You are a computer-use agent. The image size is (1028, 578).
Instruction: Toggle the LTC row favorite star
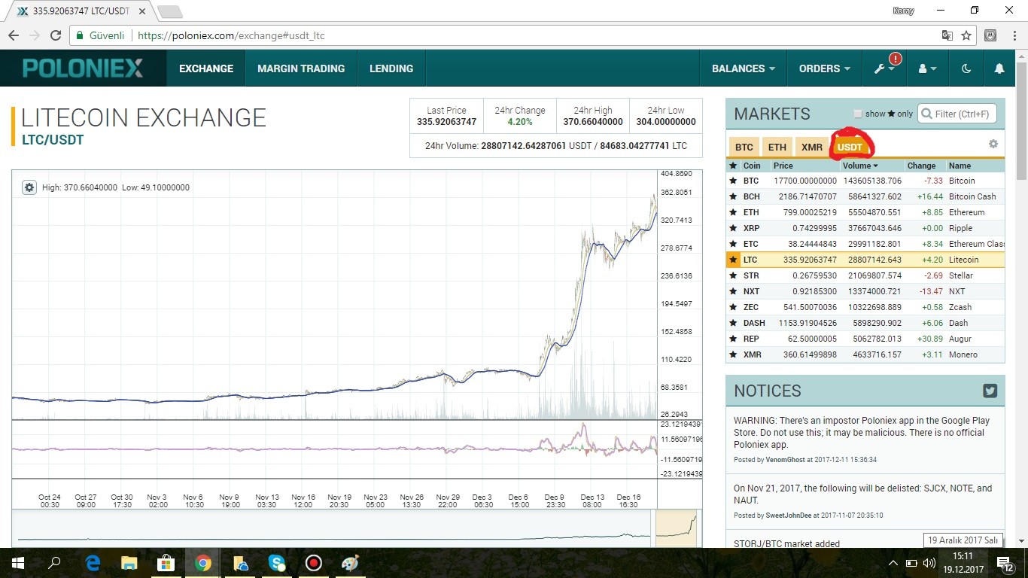(x=733, y=260)
